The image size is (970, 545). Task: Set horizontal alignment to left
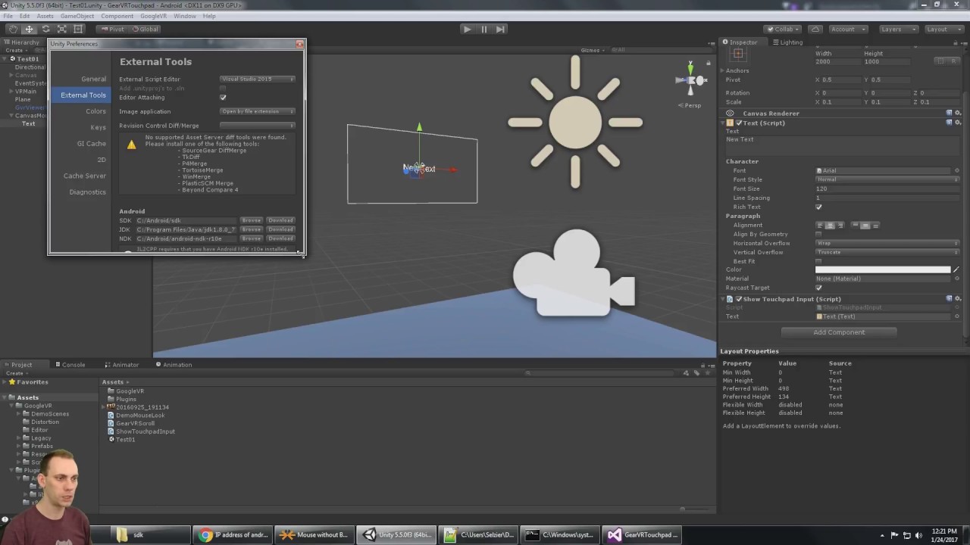(820, 225)
